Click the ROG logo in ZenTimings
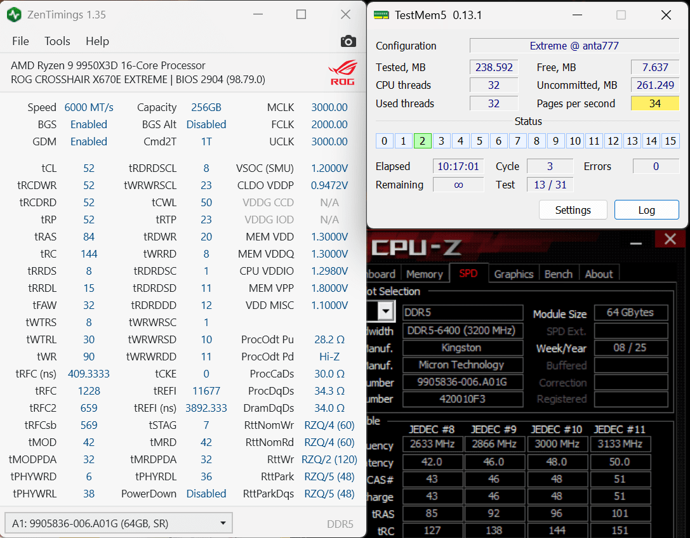This screenshot has height=538, width=690. 342,72
